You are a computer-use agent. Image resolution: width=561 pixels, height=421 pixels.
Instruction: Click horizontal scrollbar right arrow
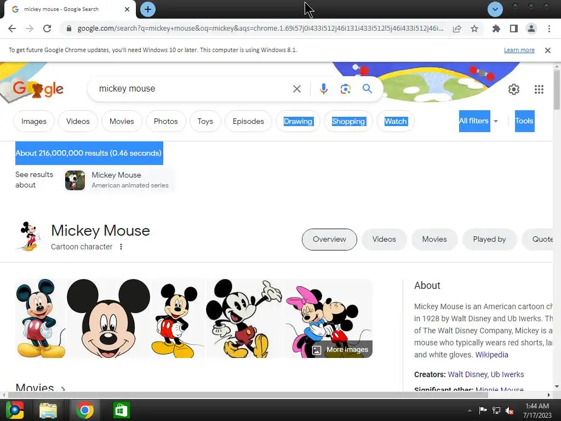point(549,395)
